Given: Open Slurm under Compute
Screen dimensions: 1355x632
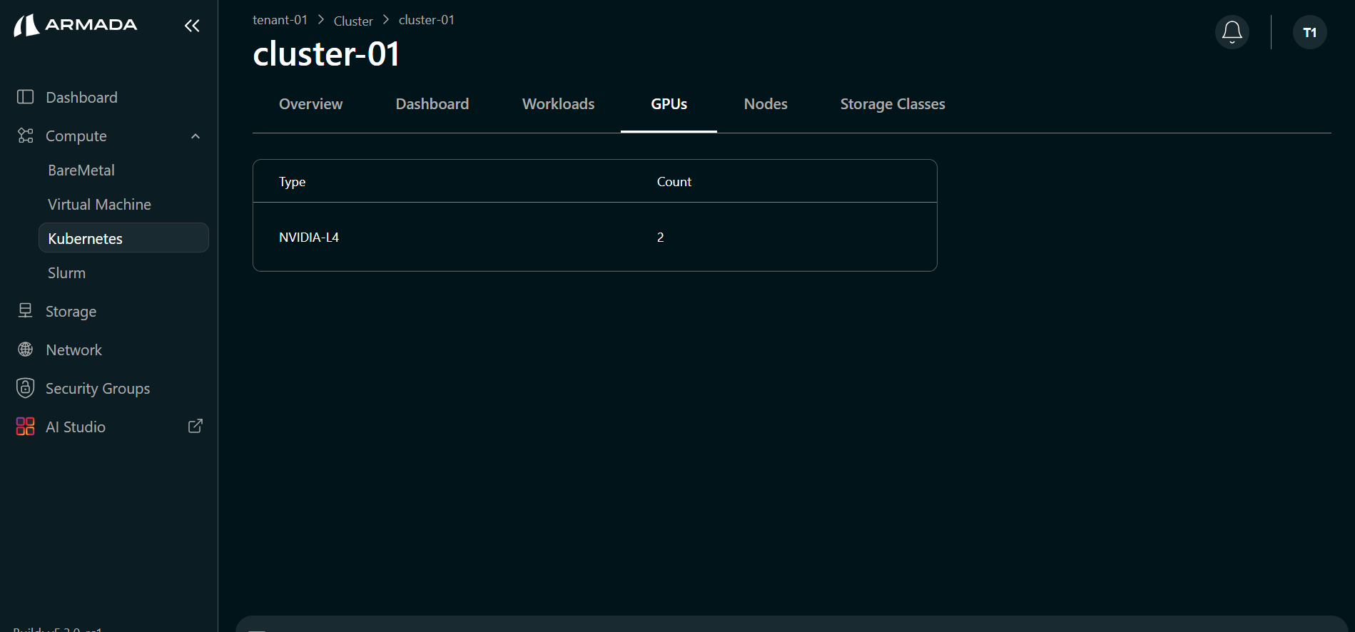Looking at the screenshot, I should 66,272.
